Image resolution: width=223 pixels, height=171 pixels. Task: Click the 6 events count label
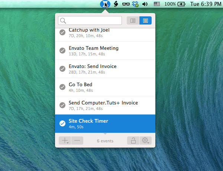[105, 141]
